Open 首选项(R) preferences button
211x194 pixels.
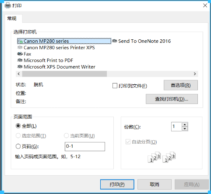[x=181, y=85]
